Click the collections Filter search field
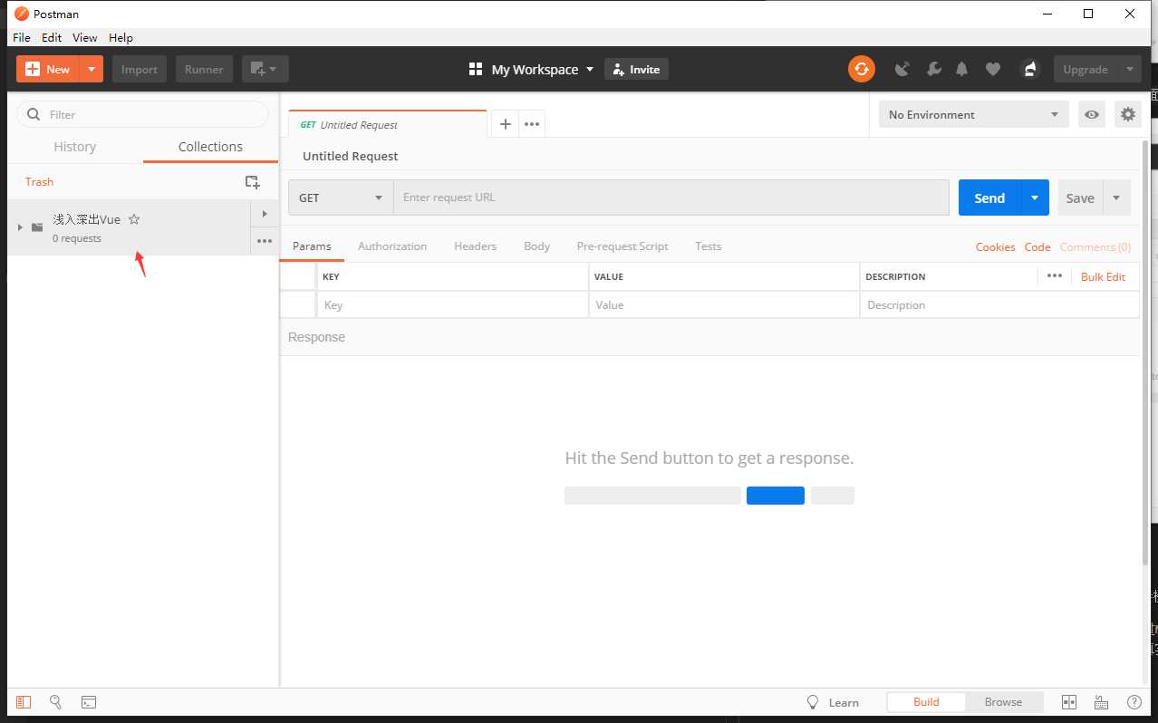The image size is (1158, 723). tap(143, 114)
